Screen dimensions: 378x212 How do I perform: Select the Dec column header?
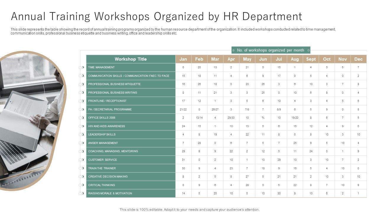point(359,59)
